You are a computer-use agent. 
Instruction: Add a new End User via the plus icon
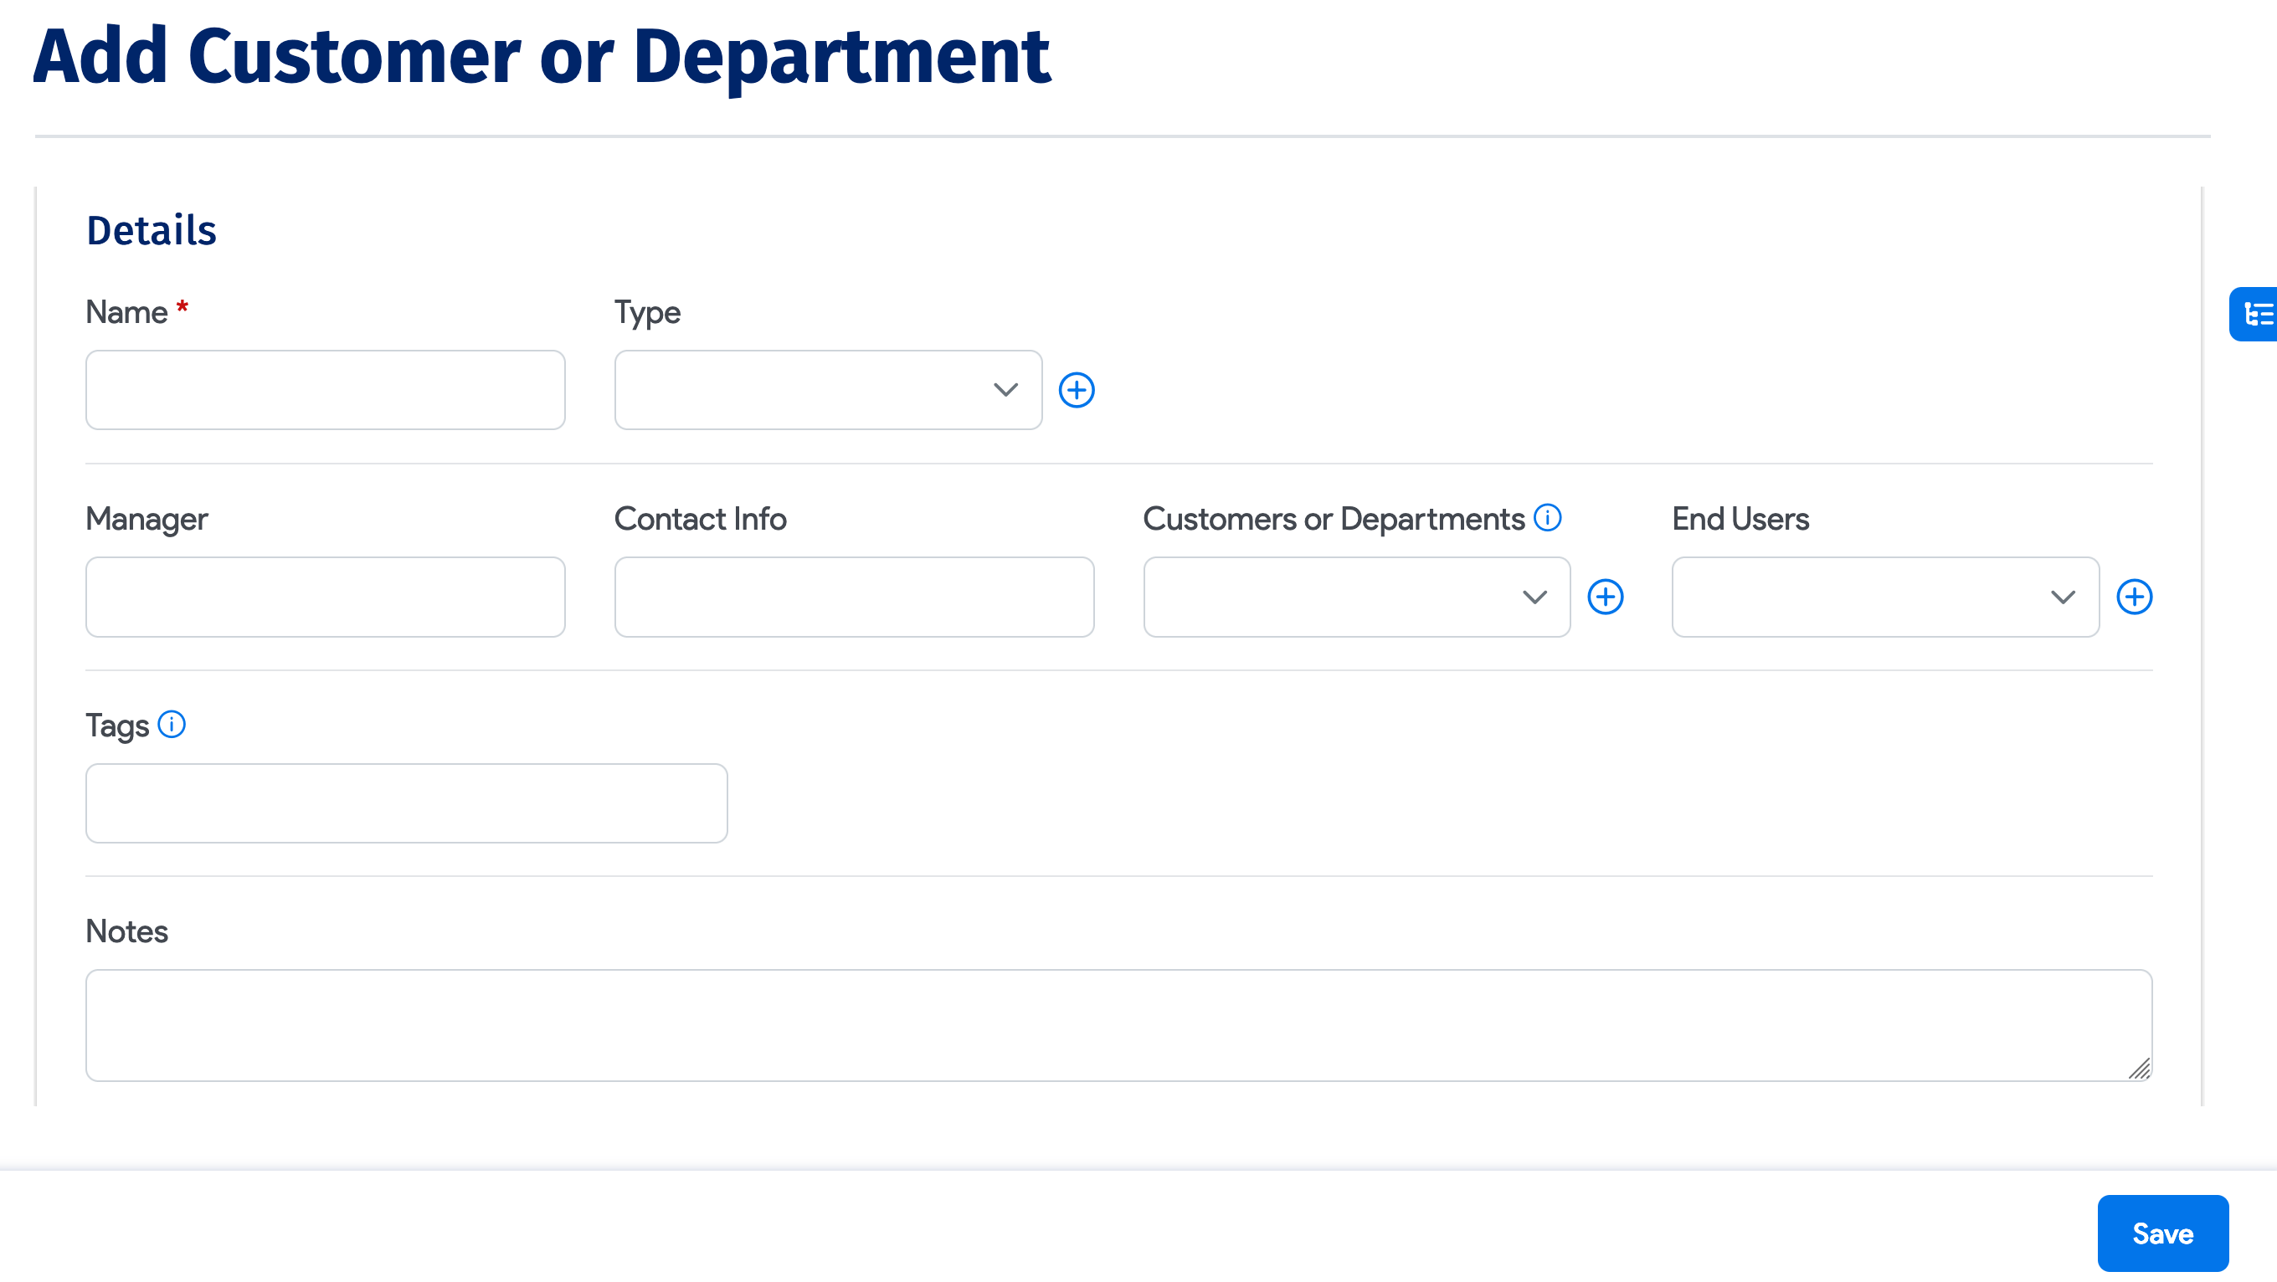2135,597
